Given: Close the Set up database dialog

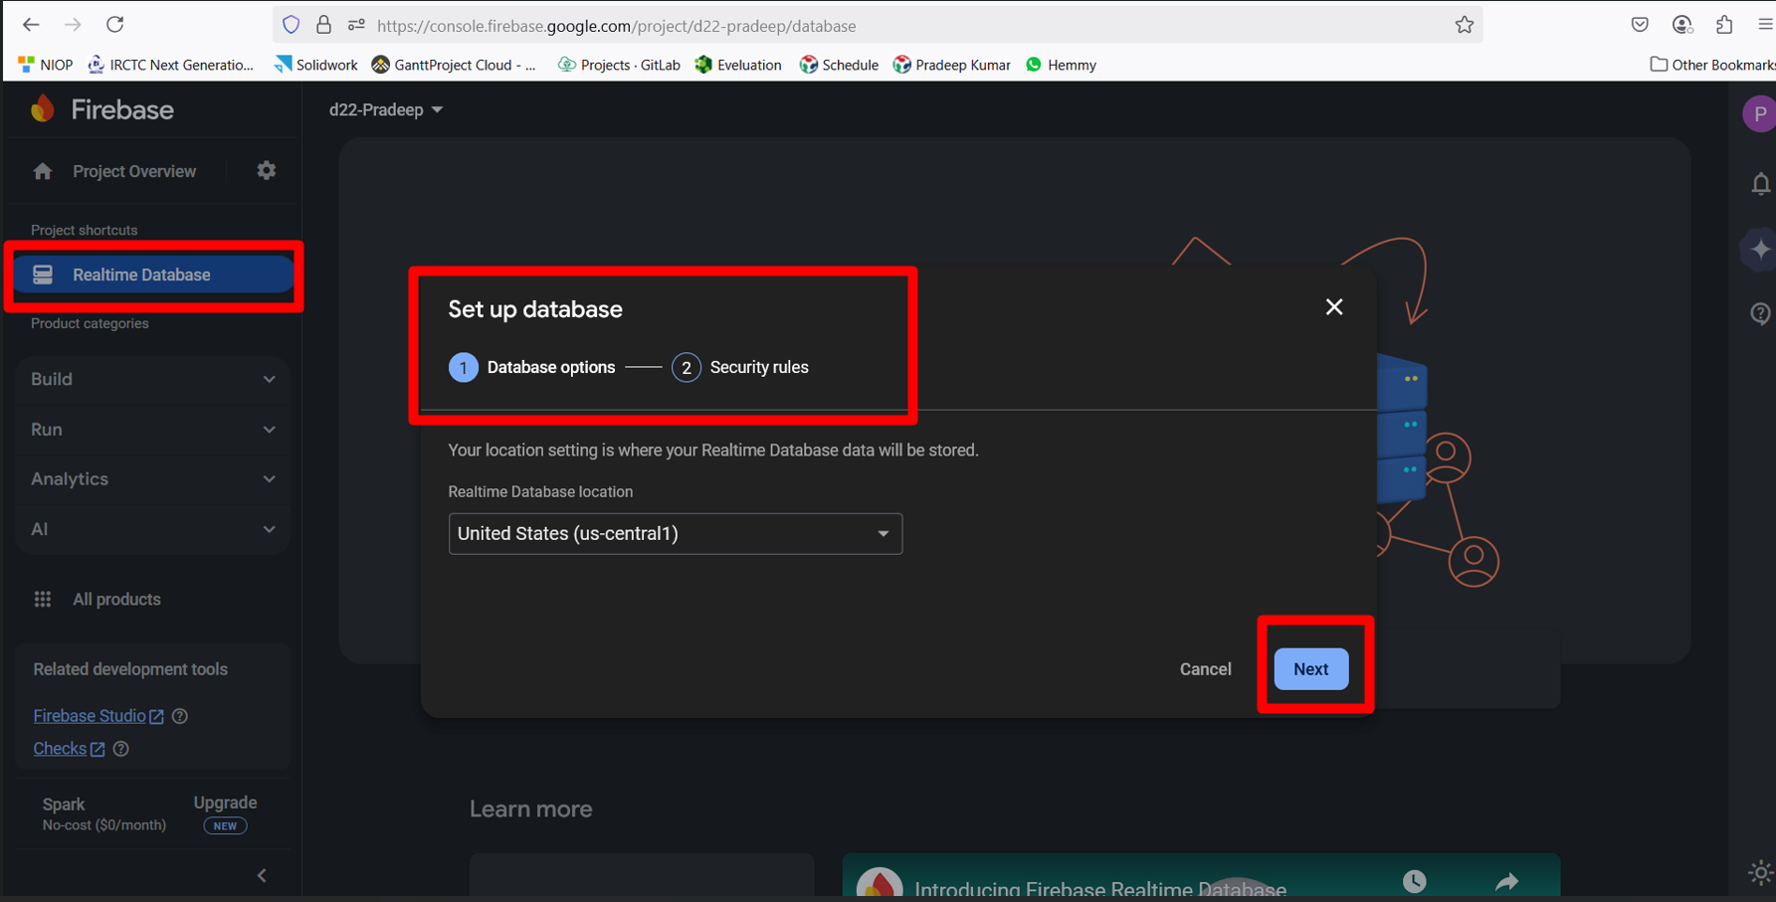Looking at the screenshot, I should [x=1334, y=307].
